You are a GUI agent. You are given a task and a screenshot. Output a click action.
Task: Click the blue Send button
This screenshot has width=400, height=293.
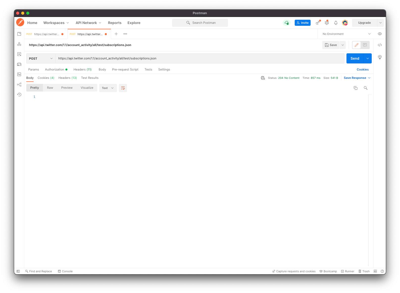coord(355,58)
